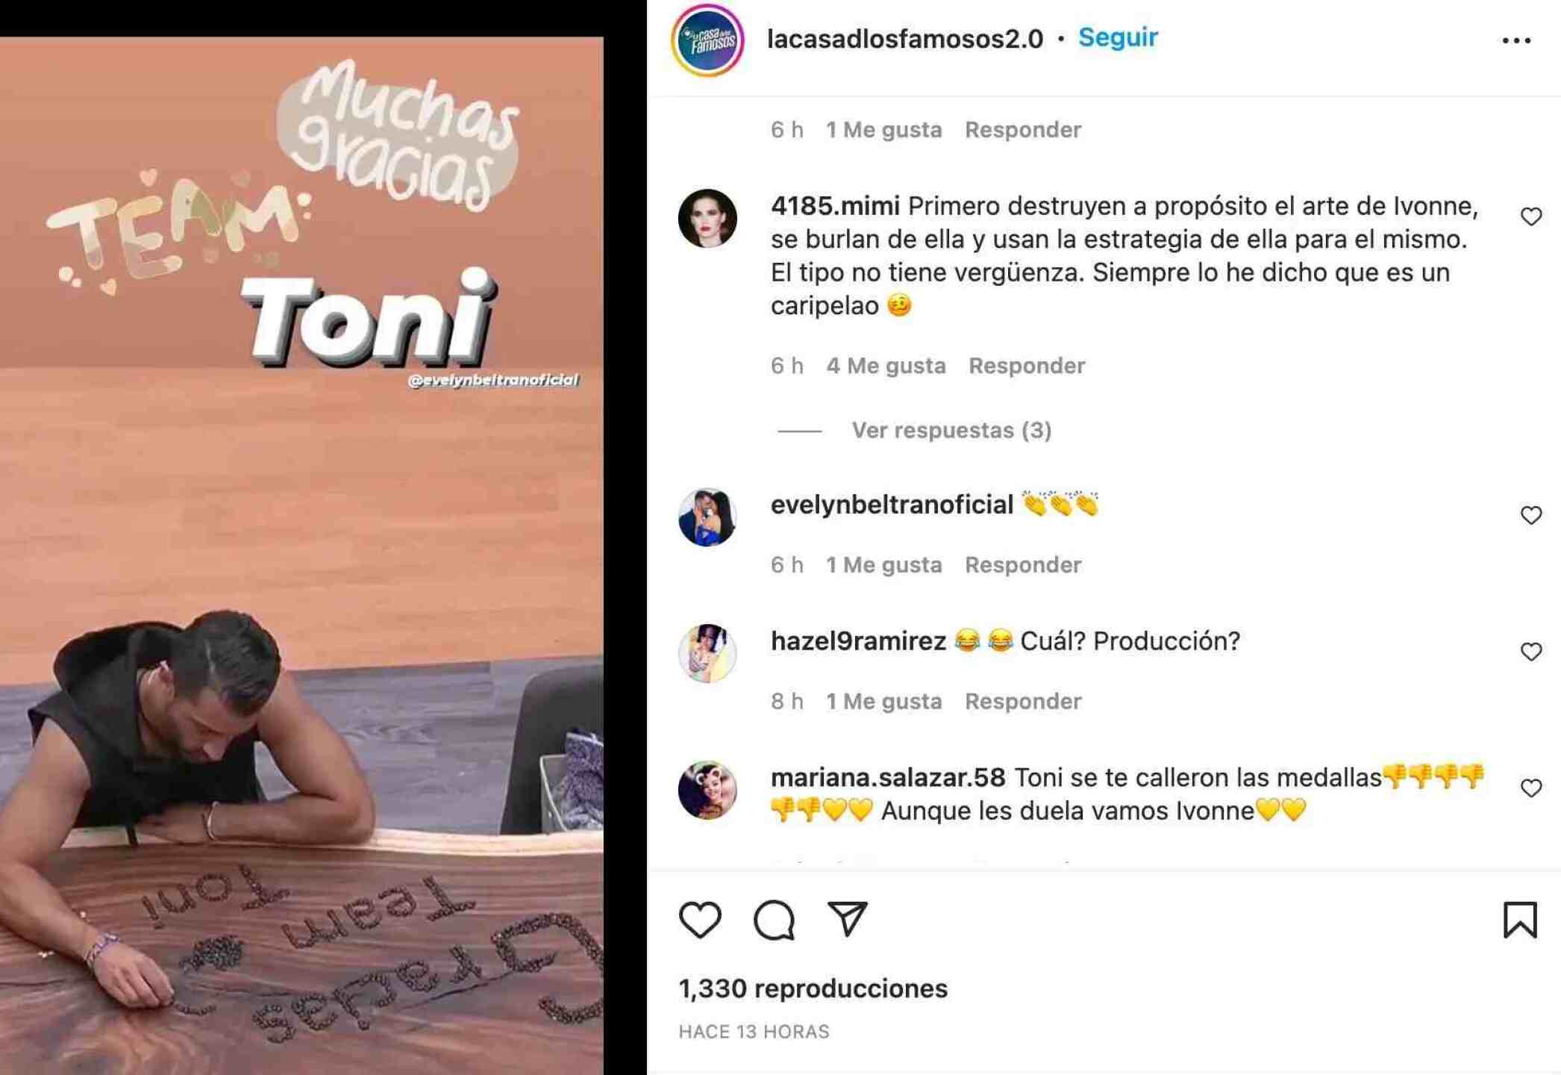Follow the account with Seguir
The height and width of the screenshot is (1075, 1561).
pos(1118,37)
